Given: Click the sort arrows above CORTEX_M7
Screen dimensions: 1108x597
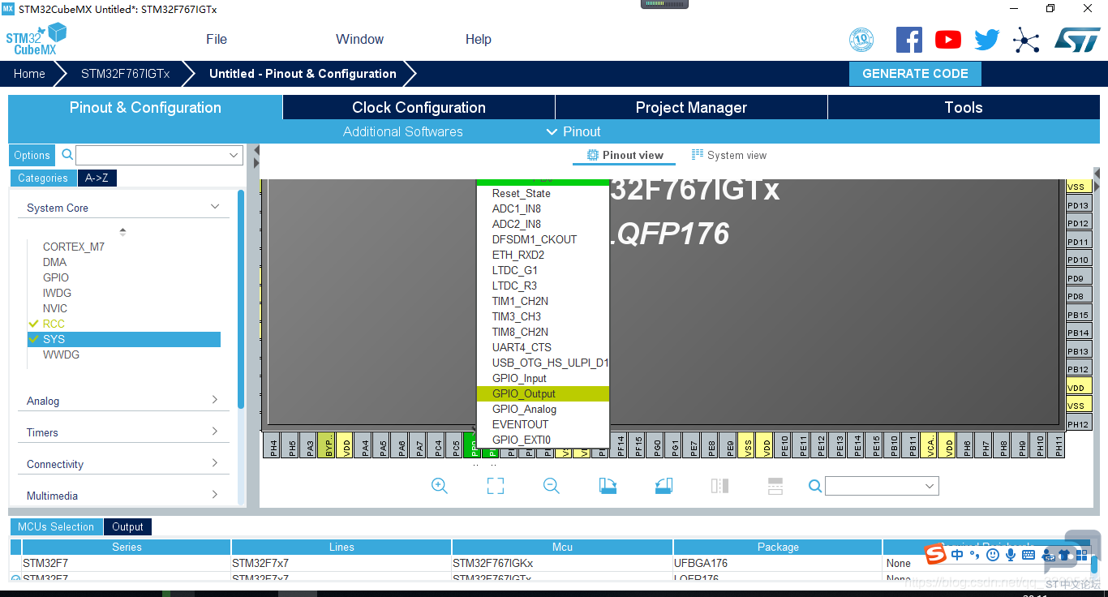Looking at the screenshot, I should pos(122,231).
